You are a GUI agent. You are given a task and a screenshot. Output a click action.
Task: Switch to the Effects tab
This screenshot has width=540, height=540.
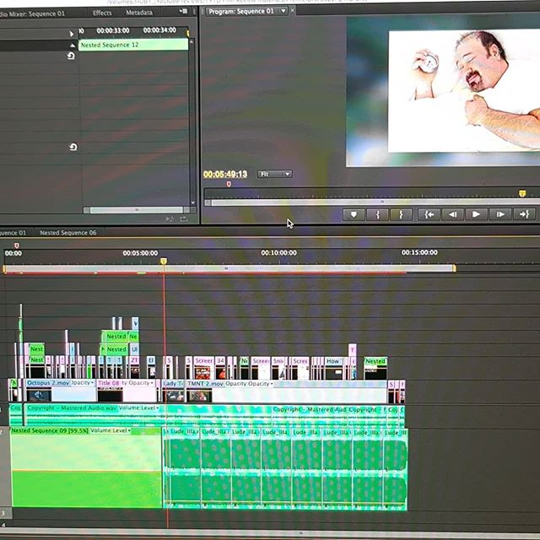coord(102,13)
